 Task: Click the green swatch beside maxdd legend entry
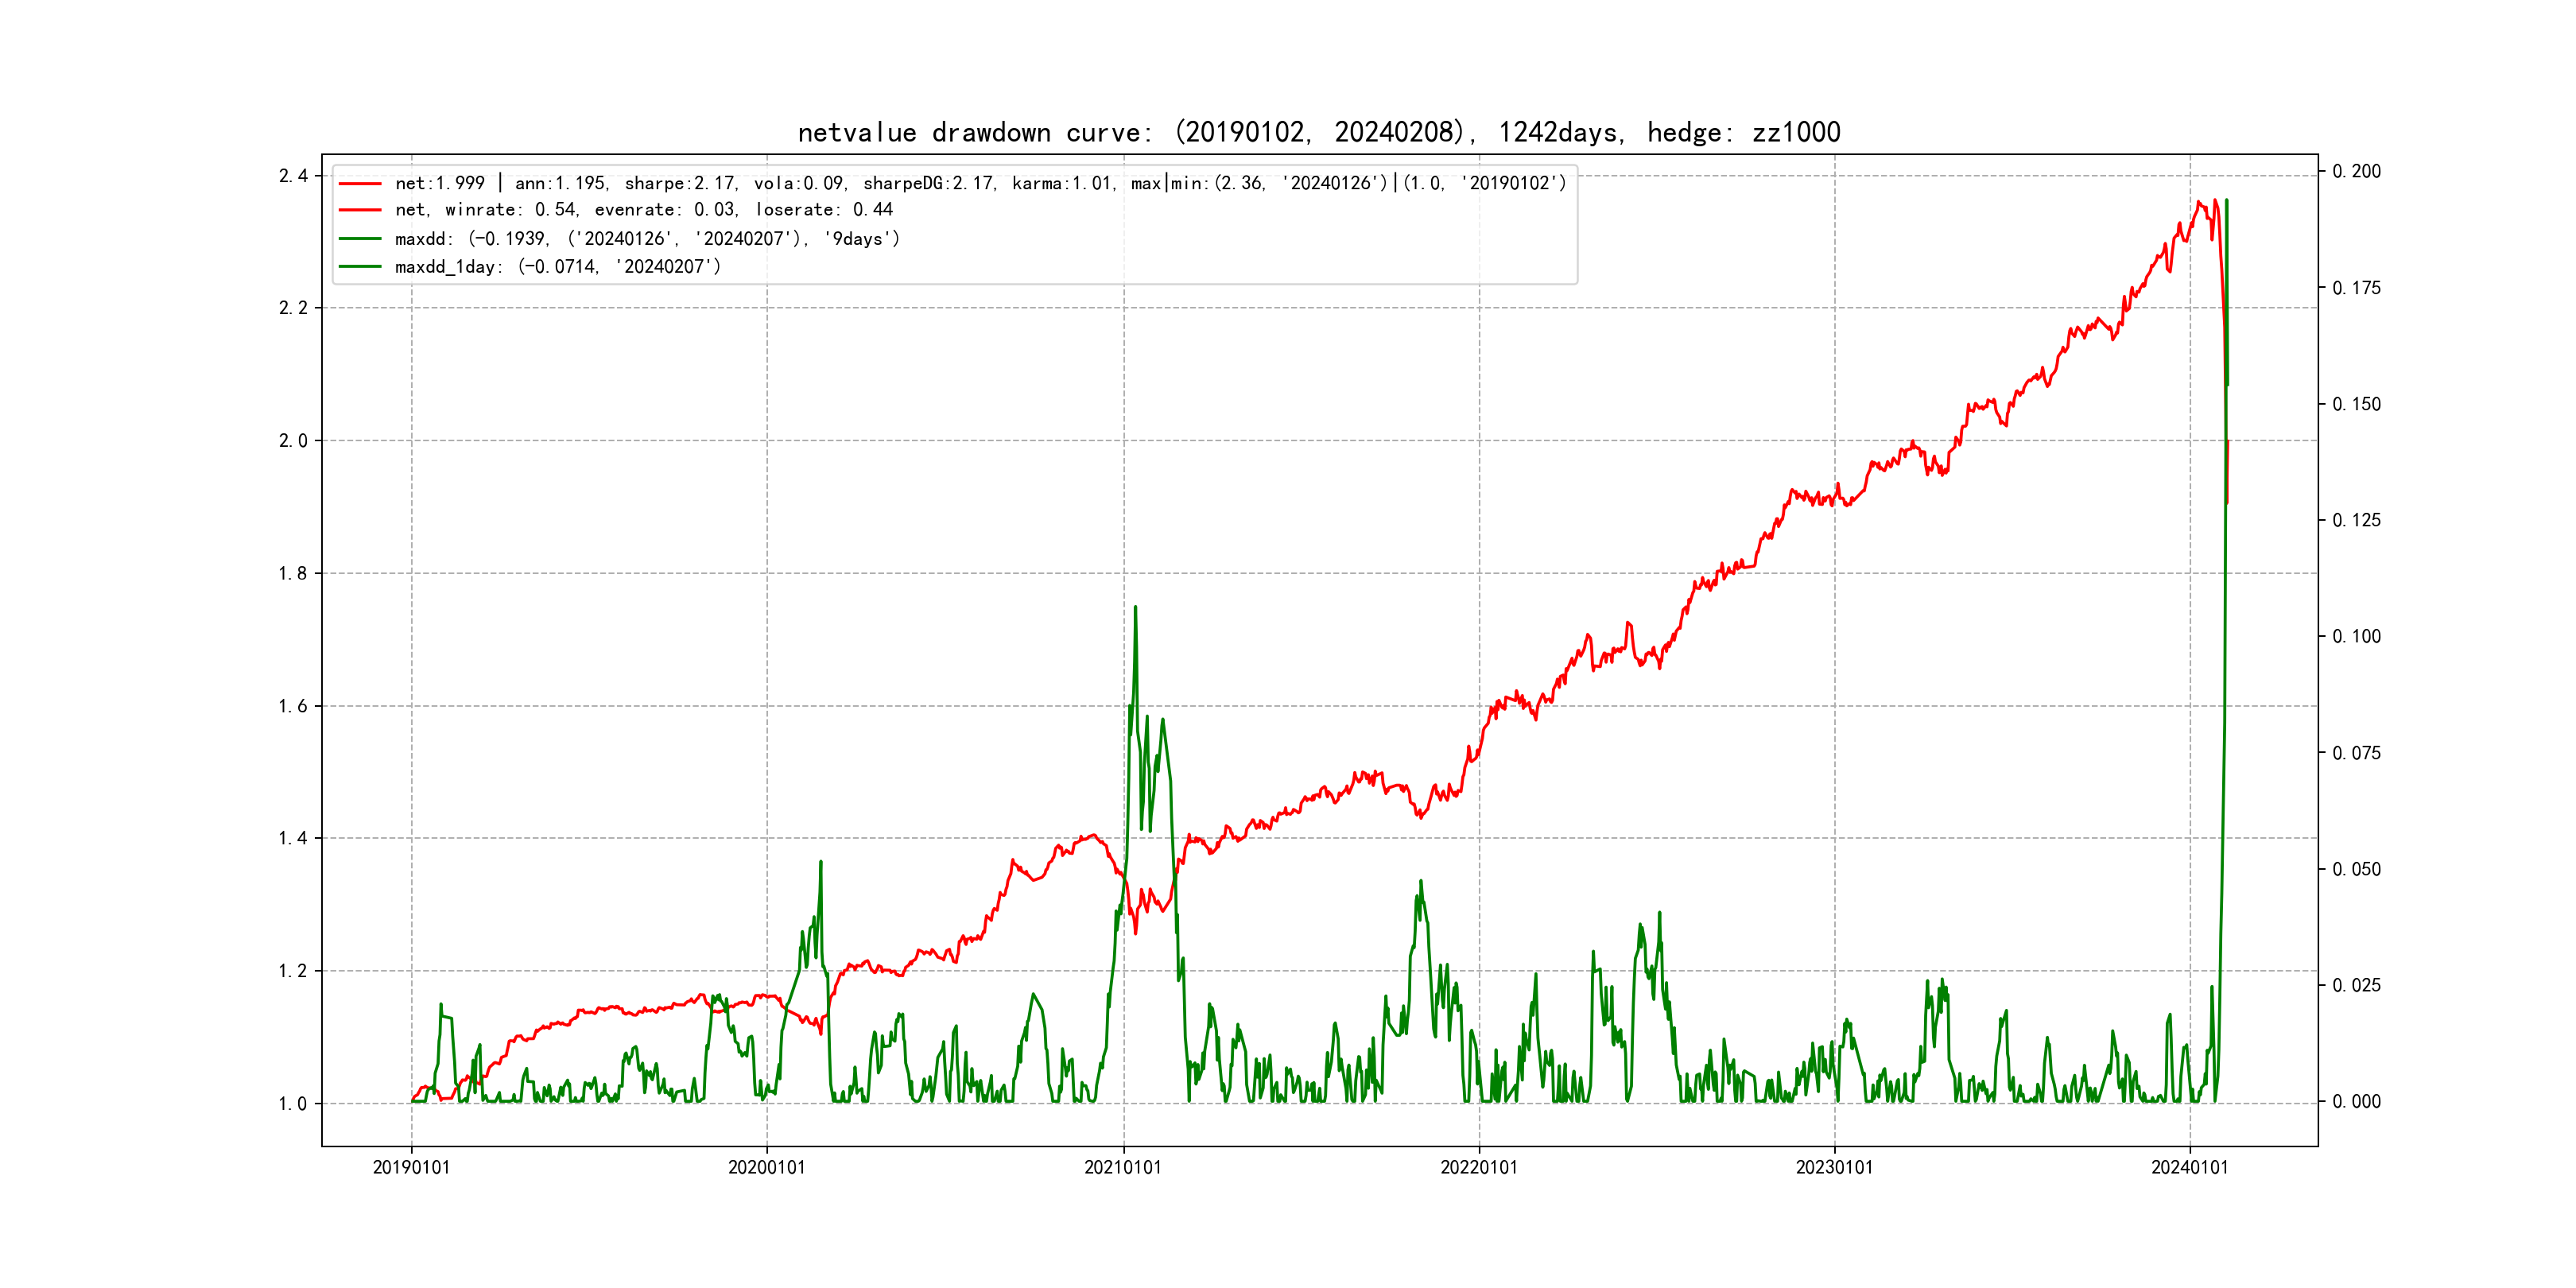tap(360, 239)
